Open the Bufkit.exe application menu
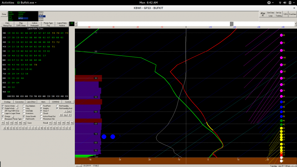The width and height of the screenshot is (297, 167). (27, 3)
